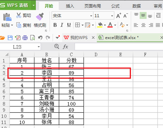Screen dimensions: 163x128
Task: Open print preview icon
Action: (33, 38)
